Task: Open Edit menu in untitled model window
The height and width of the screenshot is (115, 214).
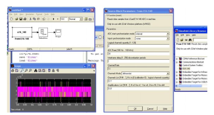Action: pos(16,14)
